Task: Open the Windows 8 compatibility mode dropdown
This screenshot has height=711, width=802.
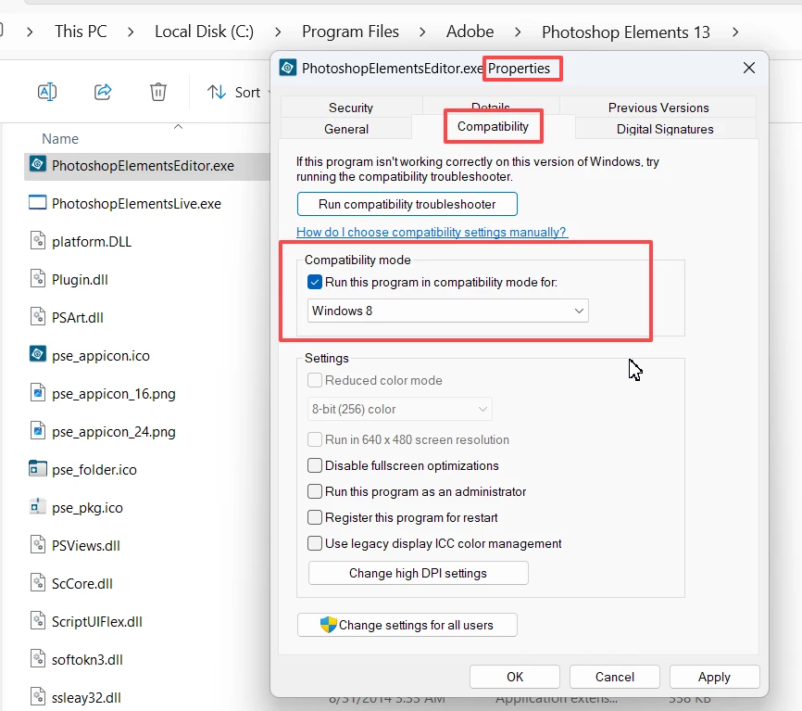Action: tap(447, 311)
